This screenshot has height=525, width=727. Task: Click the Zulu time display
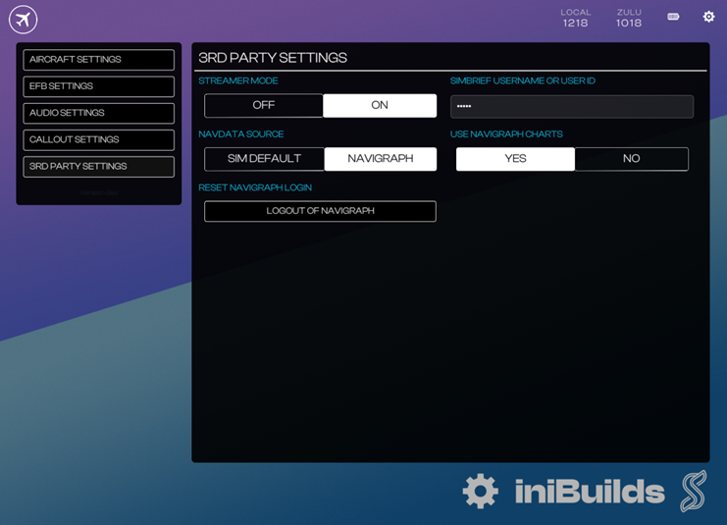click(x=629, y=18)
